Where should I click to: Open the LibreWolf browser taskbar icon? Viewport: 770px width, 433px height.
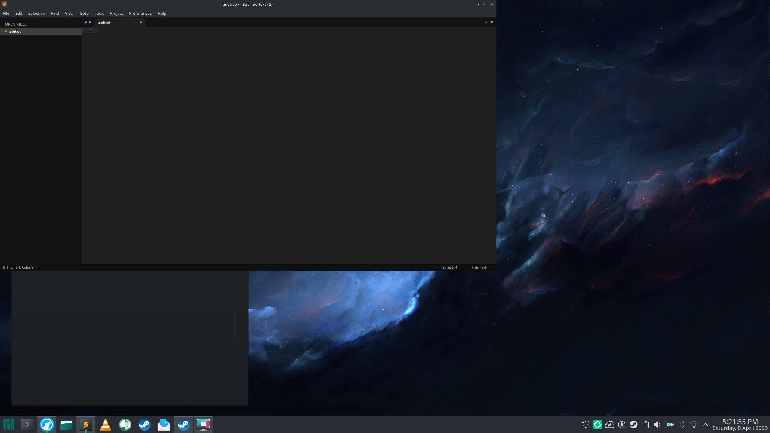[x=47, y=425]
